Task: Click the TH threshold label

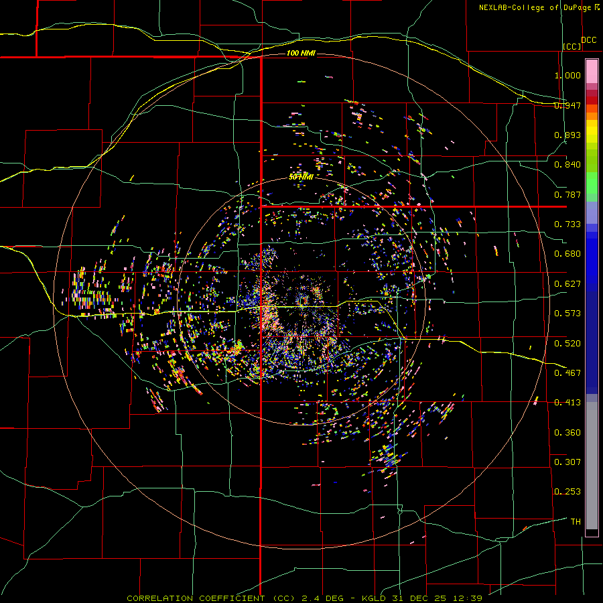Action: point(576,522)
